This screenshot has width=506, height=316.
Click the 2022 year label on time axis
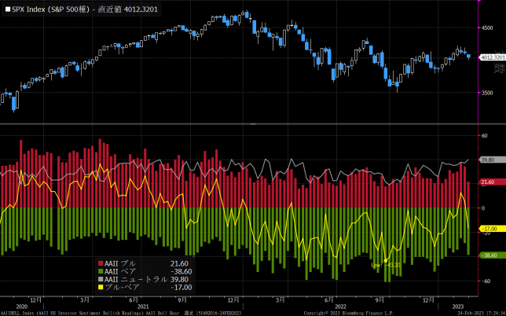tap(340, 307)
